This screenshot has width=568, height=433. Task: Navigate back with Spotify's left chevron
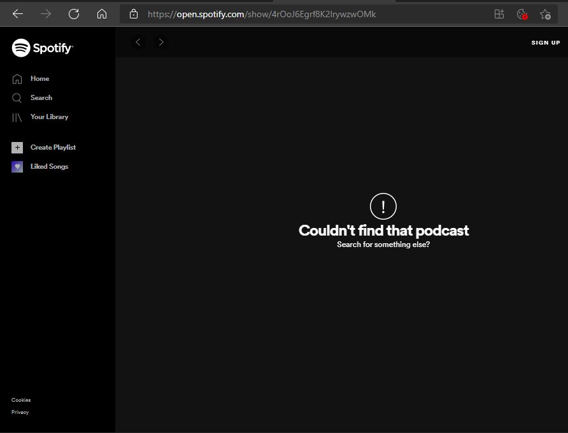[x=138, y=42]
